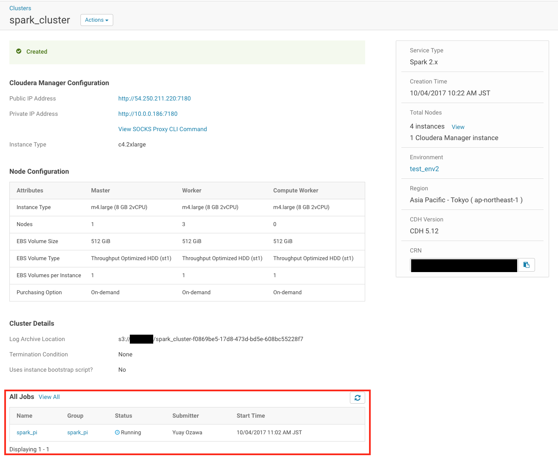Open the Cloudera Manager public IP link
This screenshot has height=459, width=558.
click(x=154, y=98)
